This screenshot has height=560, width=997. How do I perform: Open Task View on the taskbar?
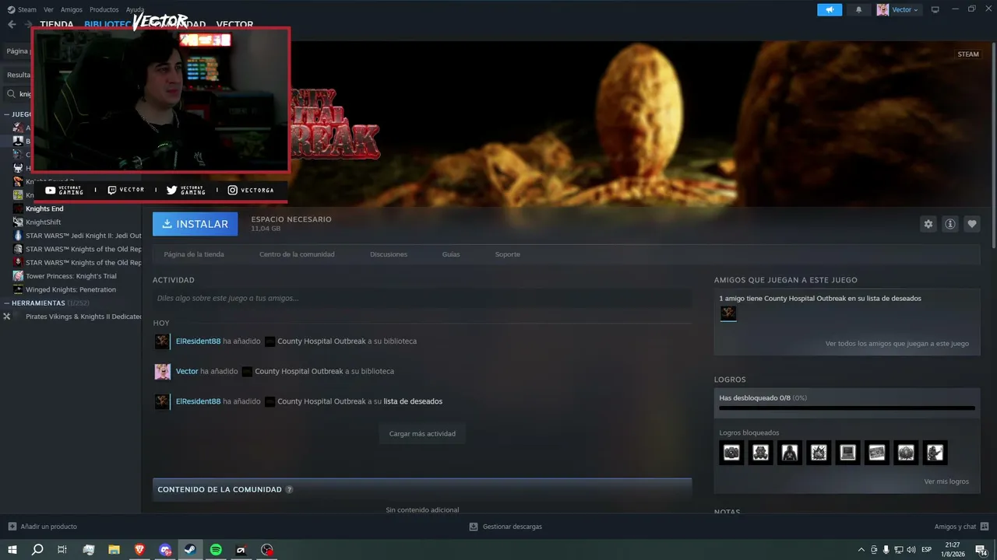point(62,550)
